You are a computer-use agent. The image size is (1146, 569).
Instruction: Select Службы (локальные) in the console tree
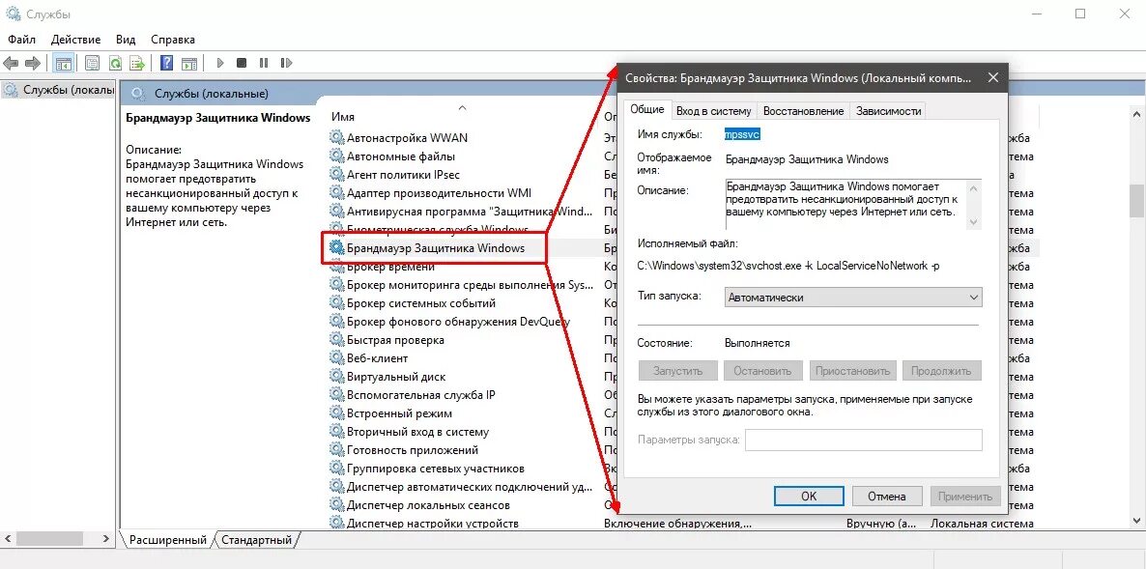[x=60, y=90]
